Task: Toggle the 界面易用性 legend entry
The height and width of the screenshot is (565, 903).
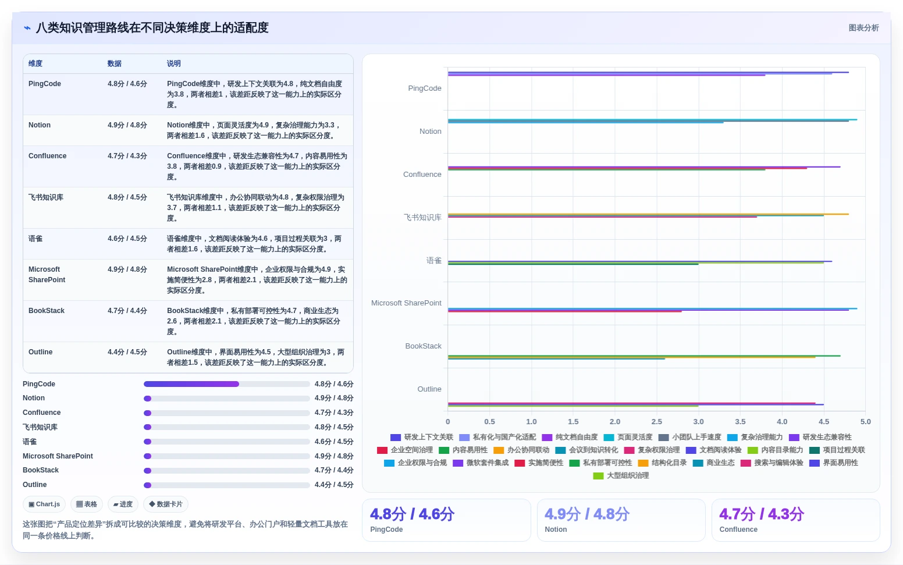Action: [x=833, y=463]
